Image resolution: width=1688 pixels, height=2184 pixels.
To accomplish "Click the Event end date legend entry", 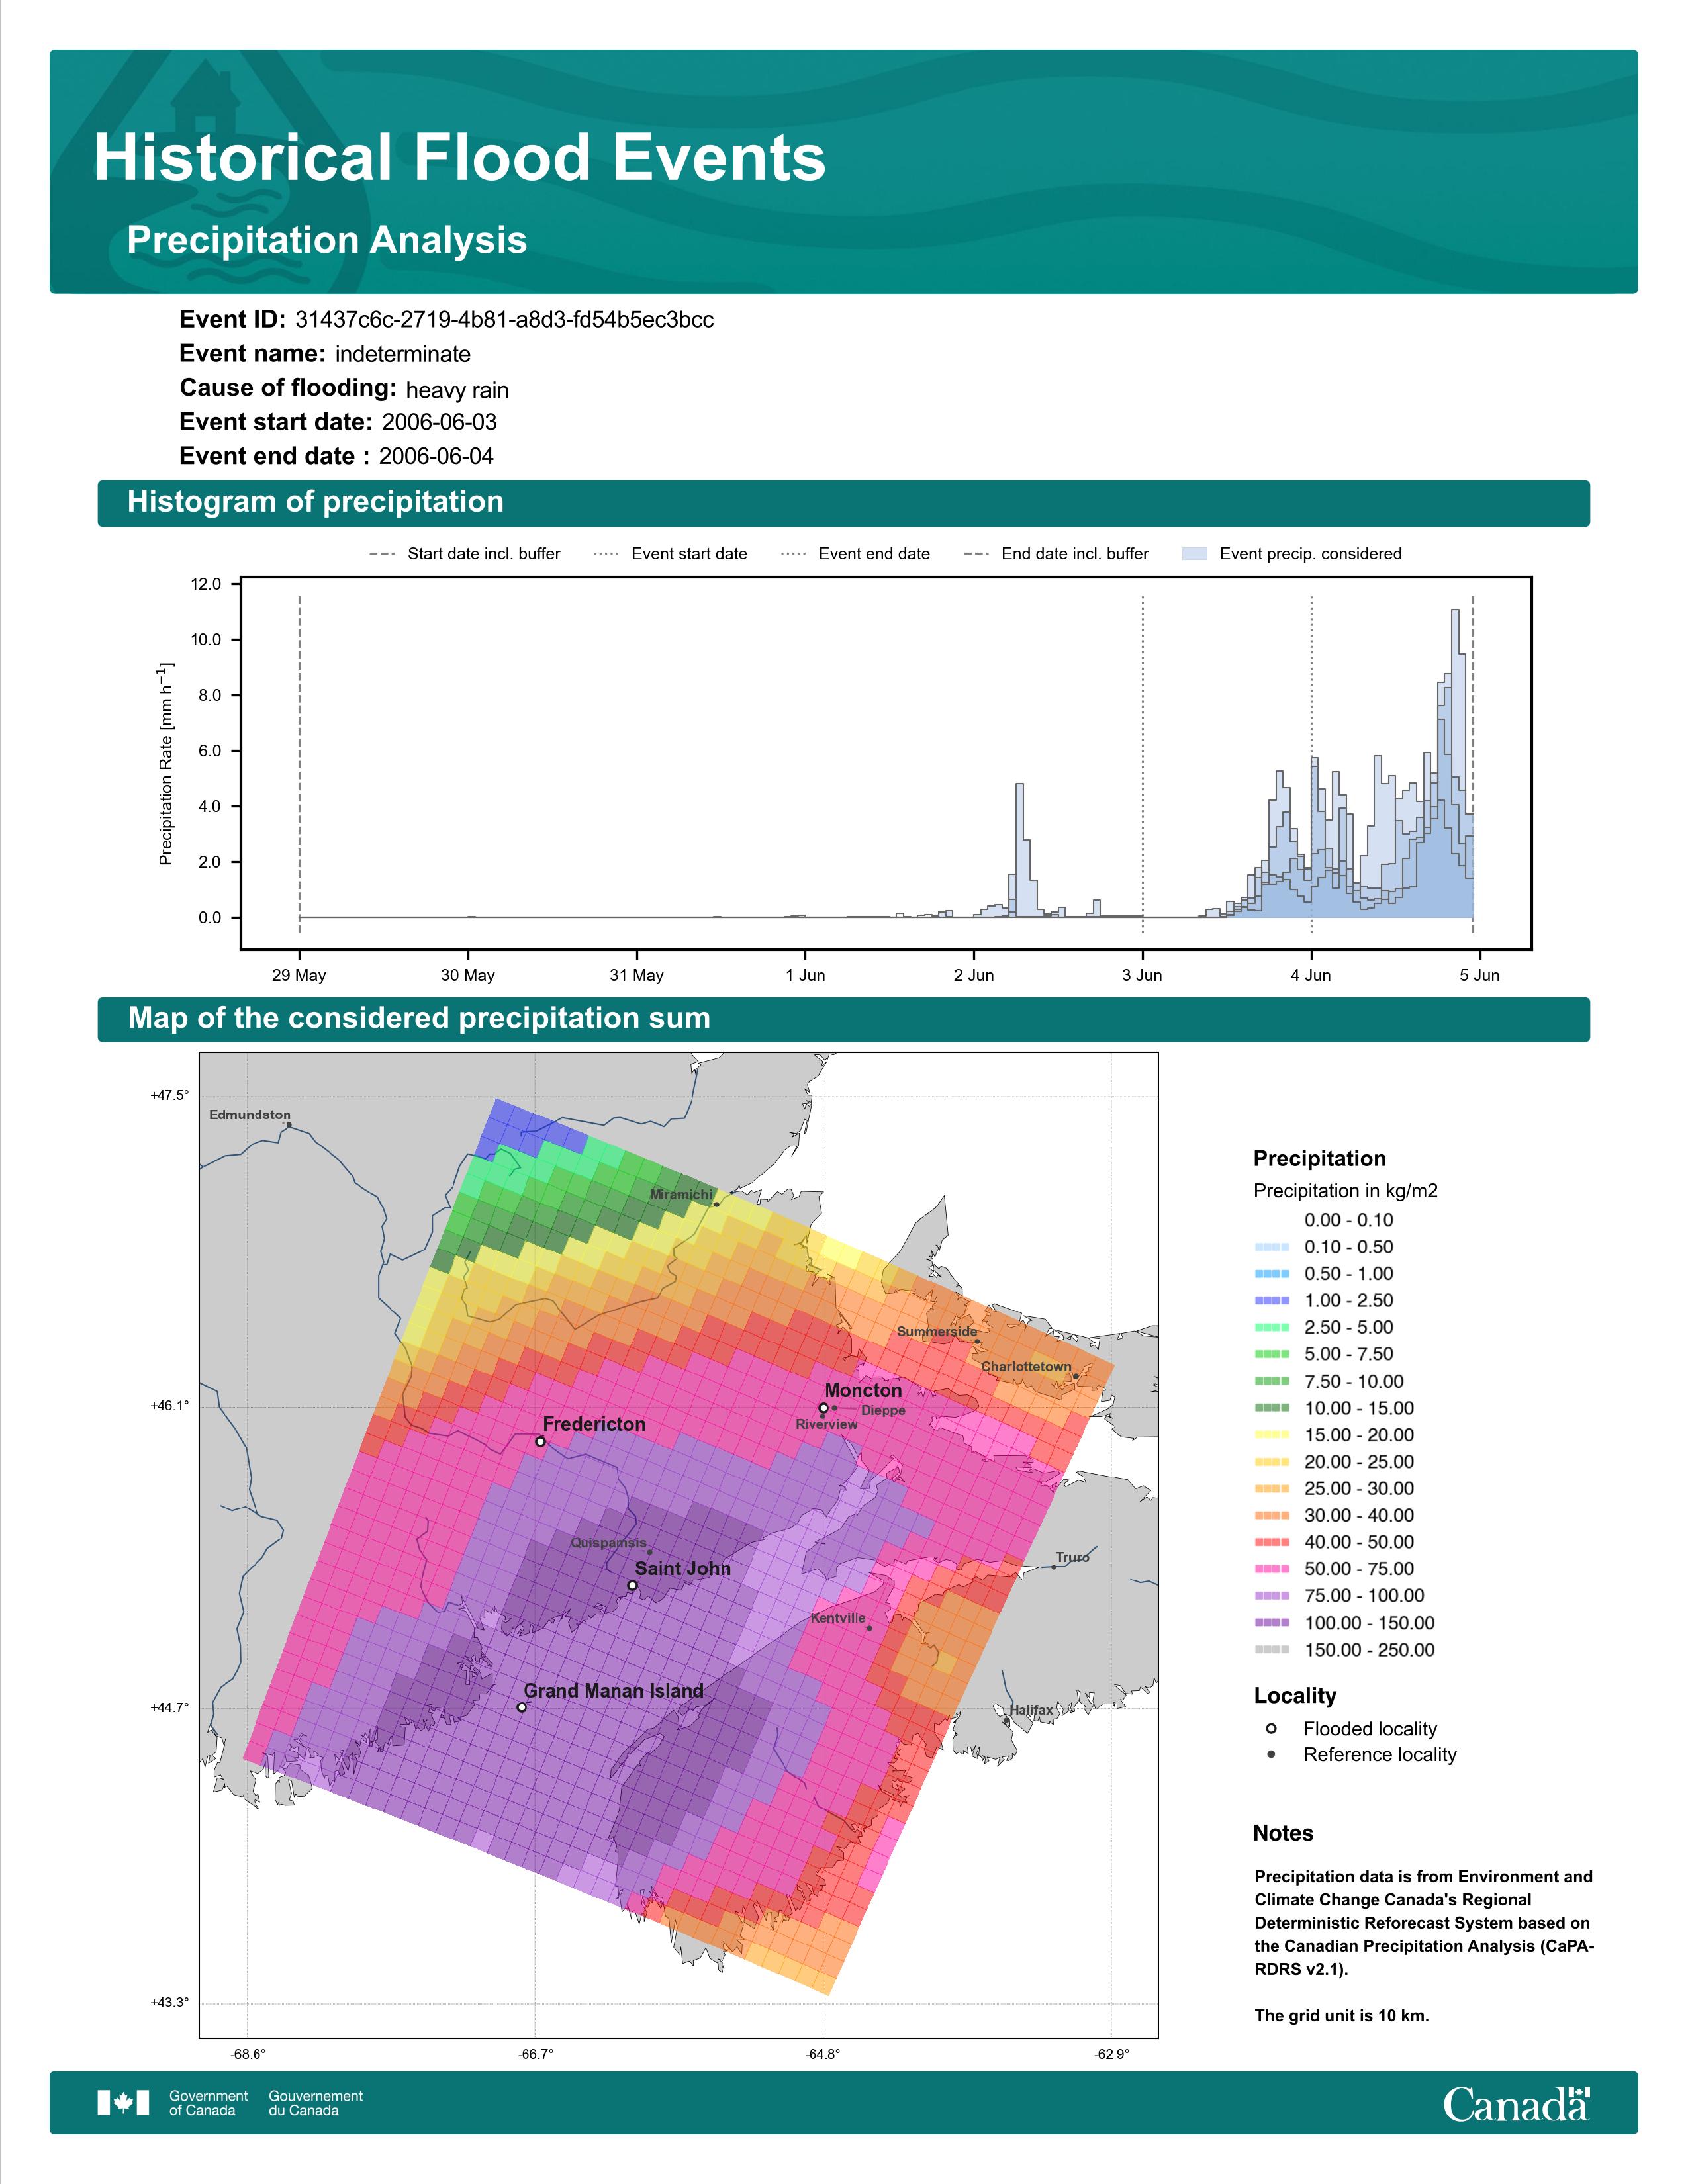I will pyautogui.click(x=855, y=554).
